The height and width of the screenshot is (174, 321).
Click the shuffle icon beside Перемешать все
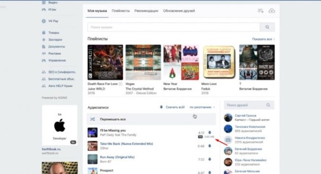[x=92, y=119]
